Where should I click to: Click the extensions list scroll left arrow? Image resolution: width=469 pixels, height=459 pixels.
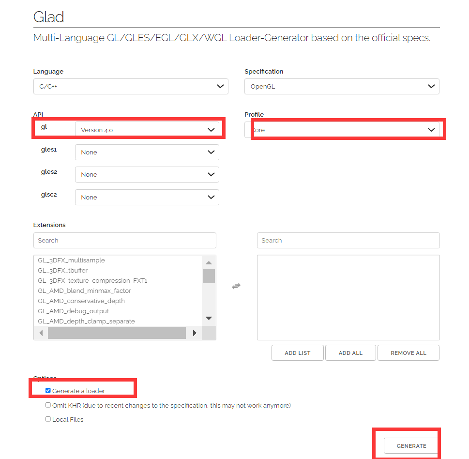tap(41, 333)
